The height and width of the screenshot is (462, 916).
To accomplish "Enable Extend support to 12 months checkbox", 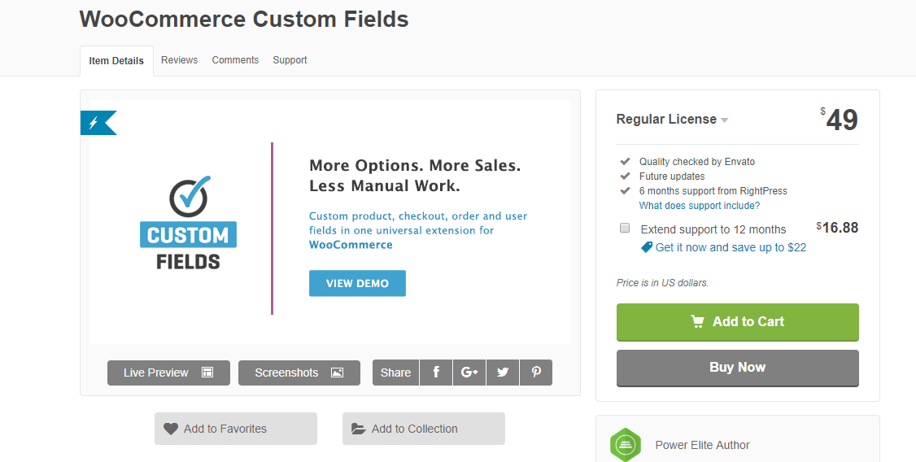I will pyautogui.click(x=625, y=229).
